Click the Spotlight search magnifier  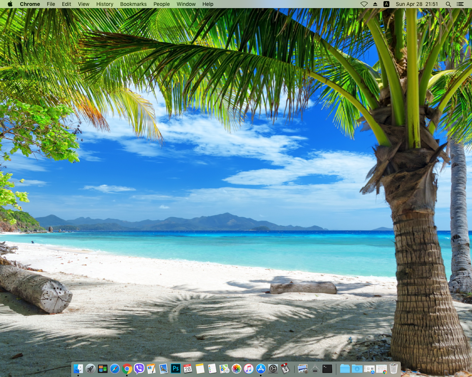click(448, 4)
